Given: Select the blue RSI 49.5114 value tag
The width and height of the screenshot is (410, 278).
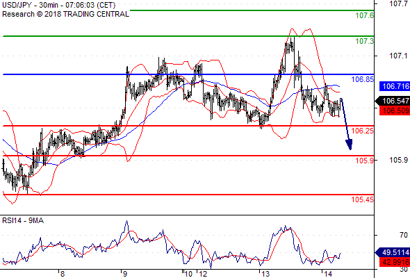Looking at the screenshot, I should [x=393, y=252].
